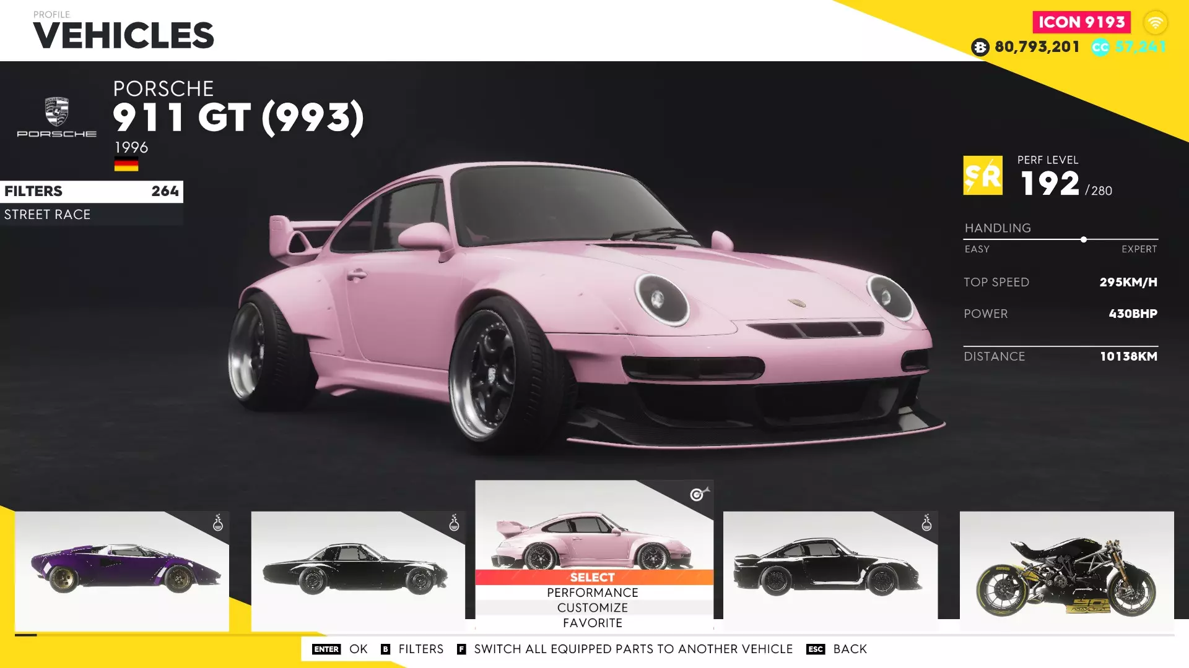The image size is (1189, 668).
Task: Click the handling difficulty slider marker
Action: point(1084,239)
